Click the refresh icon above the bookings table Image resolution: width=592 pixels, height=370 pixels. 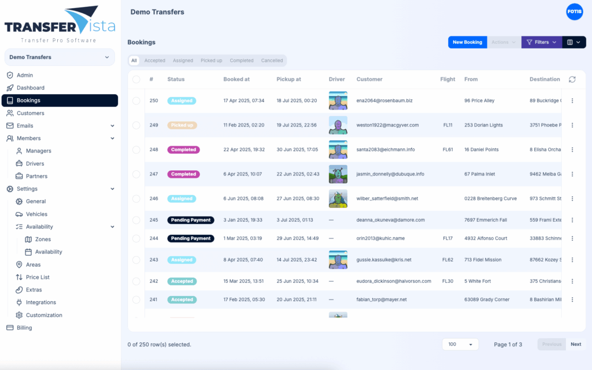[x=572, y=81]
